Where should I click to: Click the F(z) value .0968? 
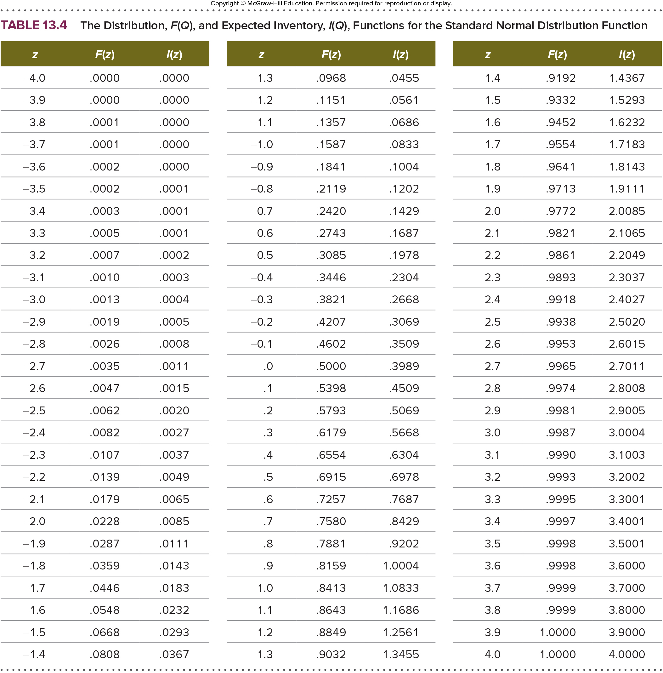(x=331, y=78)
